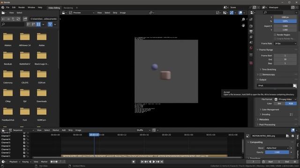Screen dimensions: 300x168
Task: Click the timeline playhead frame marker
Action: click(94, 135)
